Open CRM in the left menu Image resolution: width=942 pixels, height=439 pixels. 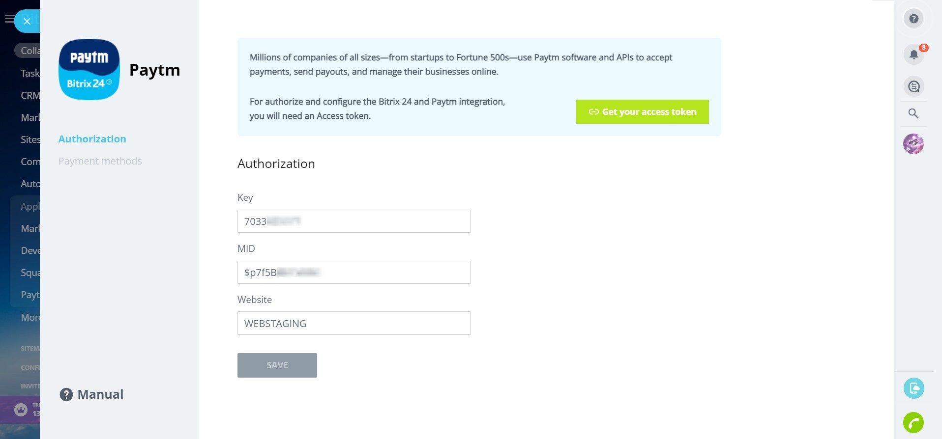click(x=29, y=95)
